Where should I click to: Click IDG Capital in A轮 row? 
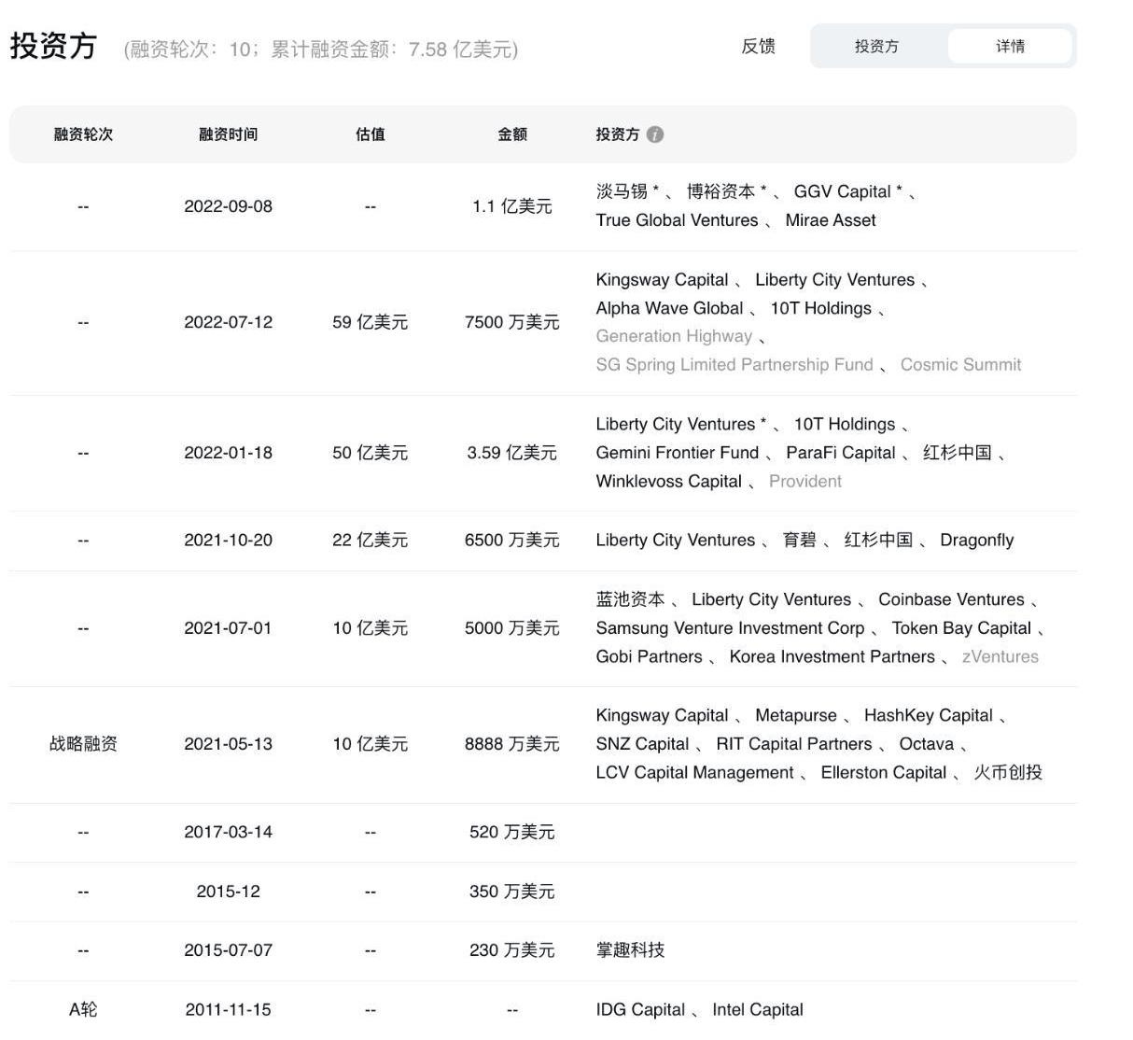click(640, 1010)
